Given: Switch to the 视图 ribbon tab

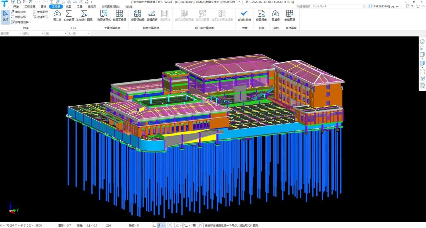Looking at the screenshot, I should 68,7.
